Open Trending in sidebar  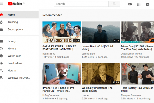click(19, 22)
